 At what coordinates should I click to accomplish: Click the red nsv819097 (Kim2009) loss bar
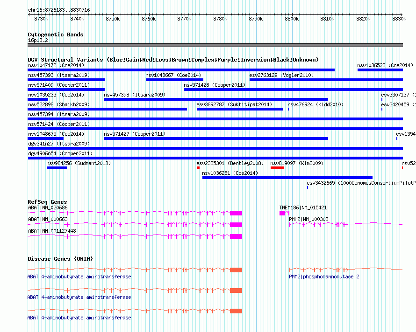coord(277,168)
